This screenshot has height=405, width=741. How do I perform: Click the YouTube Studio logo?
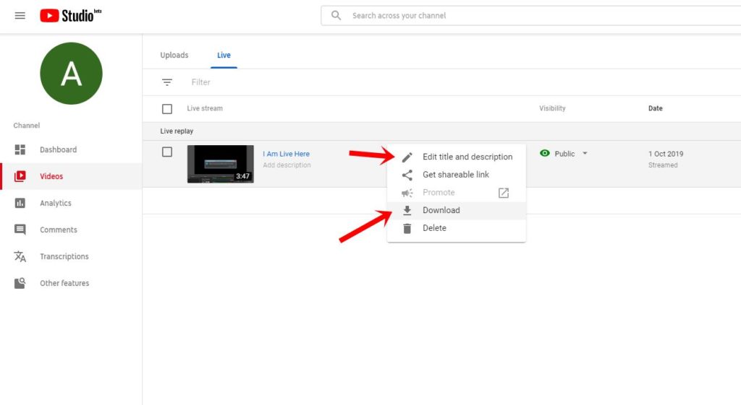pyautogui.click(x=70, y=16)
